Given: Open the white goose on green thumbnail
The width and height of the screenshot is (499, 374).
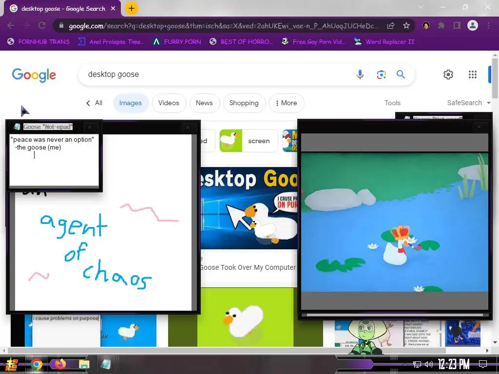Looking at the screenshot, I should (x=246, y=317).
